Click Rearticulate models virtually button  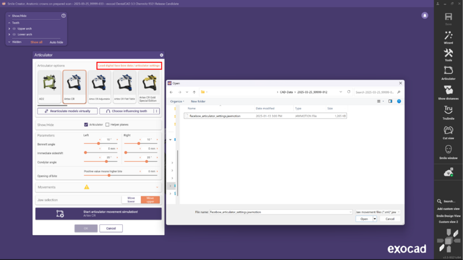pos(67,111)
